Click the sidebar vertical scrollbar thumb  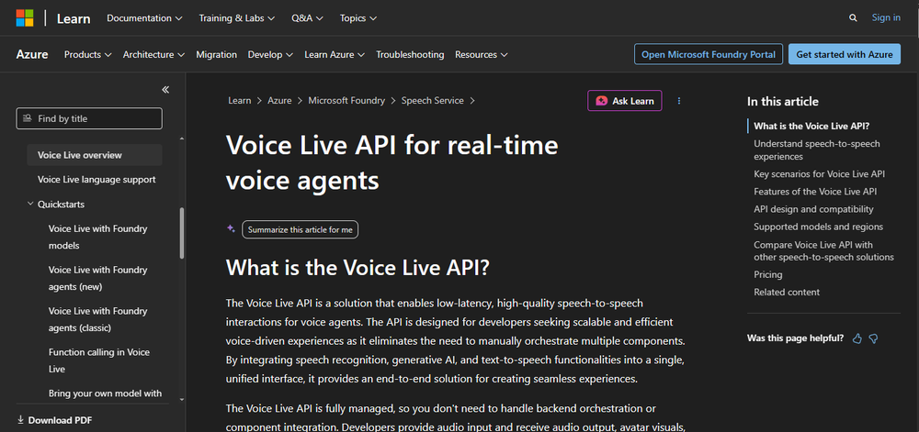(182, 233)
